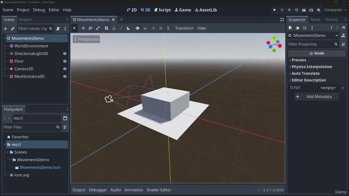Click the Camera3D gizmo in viewport
349x196 pixels.
pyautogui.click(x=109, y=99)
